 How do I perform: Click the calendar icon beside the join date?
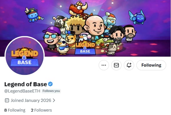click(7, 100)
